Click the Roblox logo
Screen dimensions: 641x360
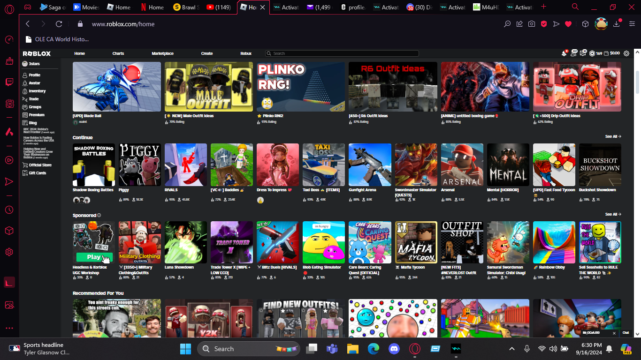click(x=37, y=53)
